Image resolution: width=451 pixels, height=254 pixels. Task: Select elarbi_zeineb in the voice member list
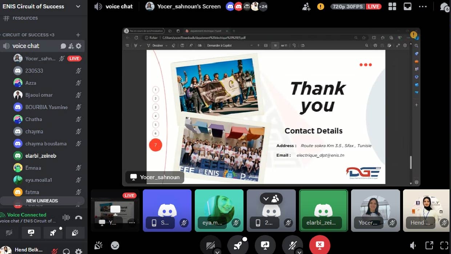coord(41,156)
